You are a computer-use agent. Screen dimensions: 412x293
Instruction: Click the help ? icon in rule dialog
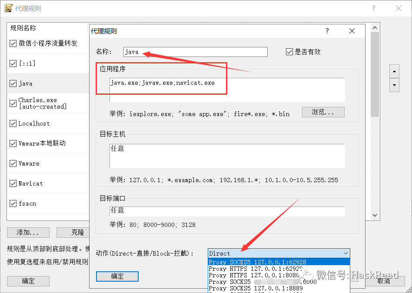[x=327, y=31]
